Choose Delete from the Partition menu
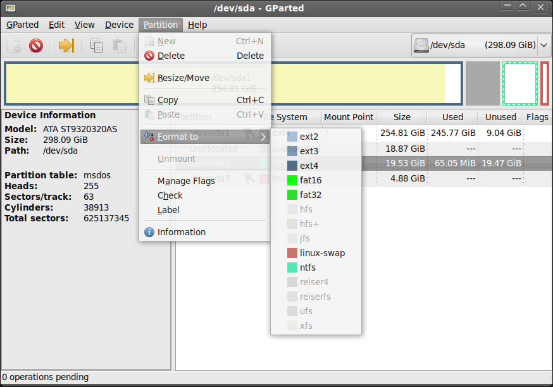The height and width of the screenshot is (387, 553). (x=204, y=56)
